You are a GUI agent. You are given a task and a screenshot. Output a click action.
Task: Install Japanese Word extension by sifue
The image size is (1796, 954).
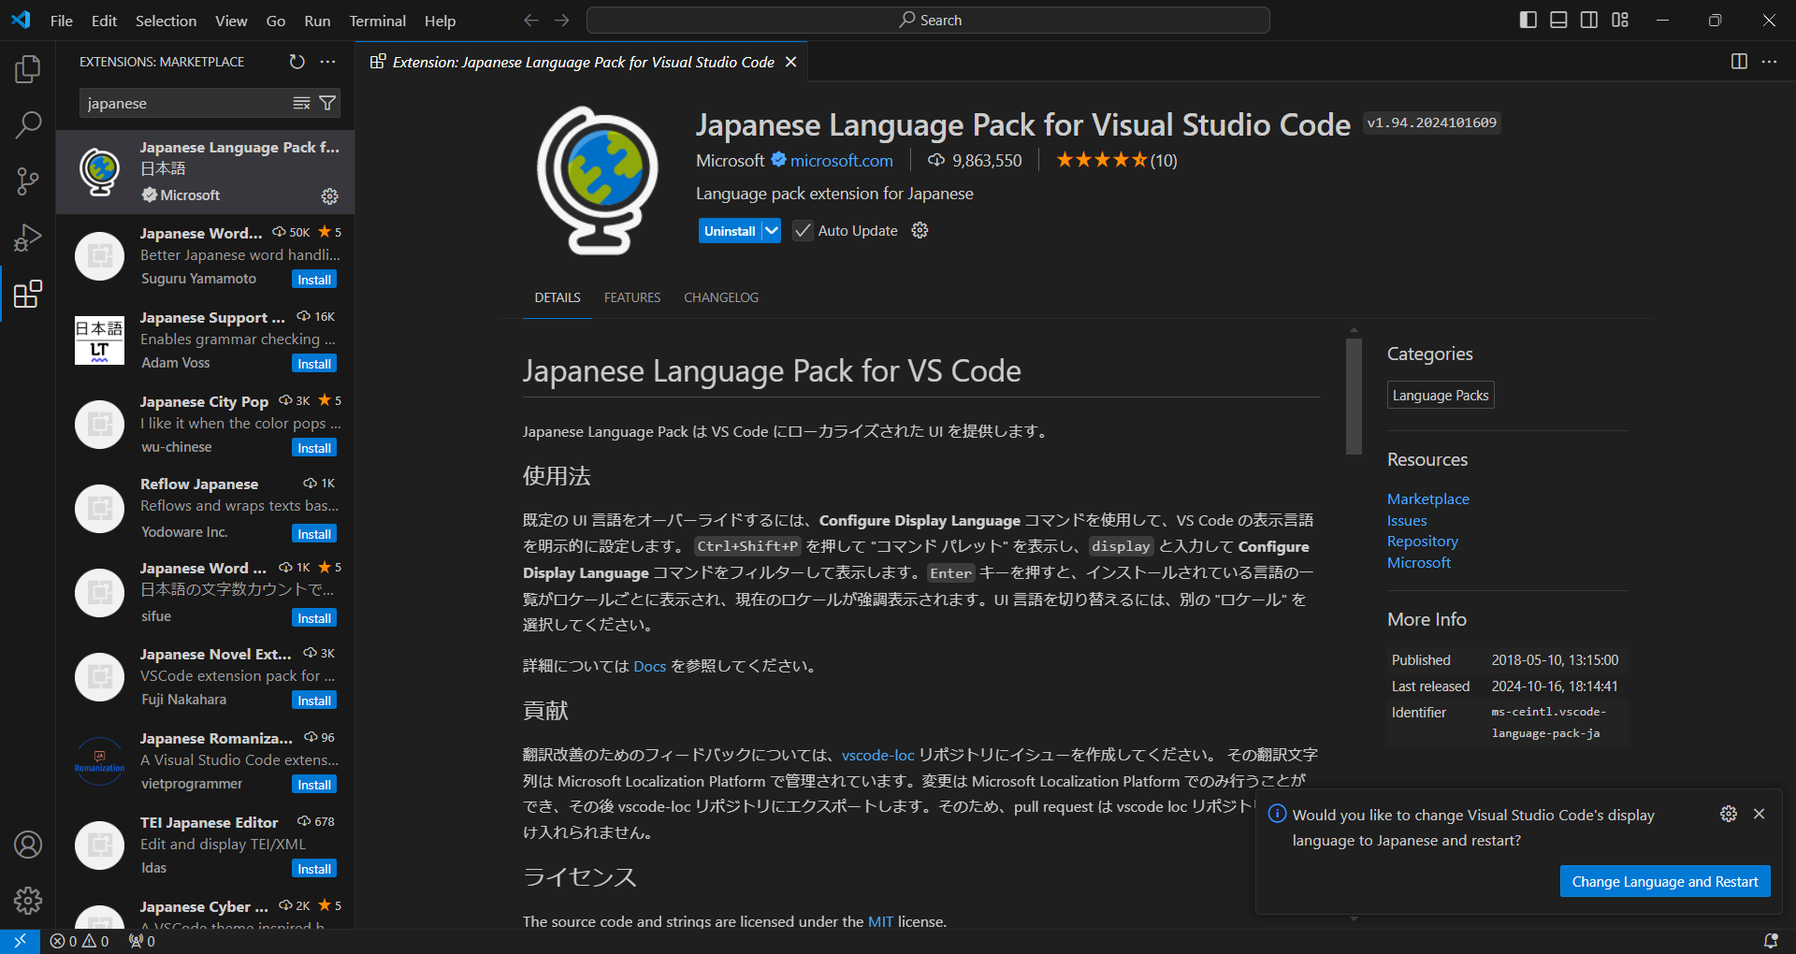pos(314,618)
